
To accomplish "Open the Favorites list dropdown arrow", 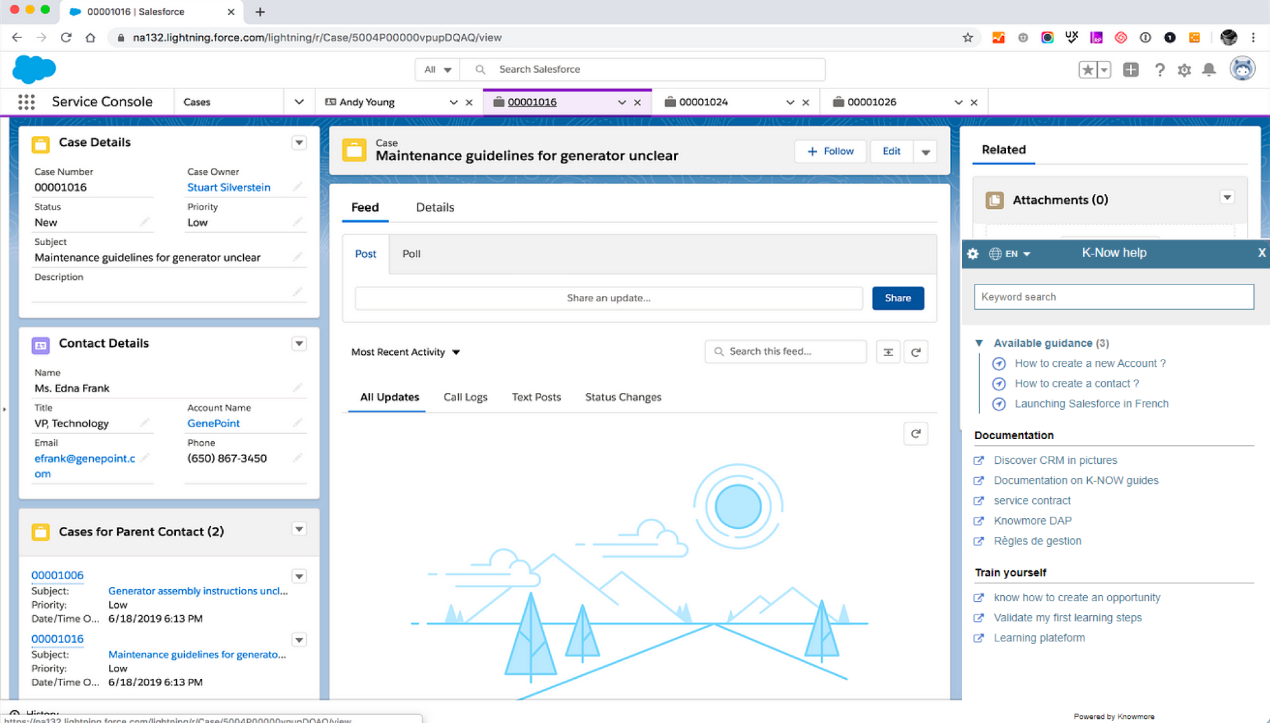I will point(1104,70).
